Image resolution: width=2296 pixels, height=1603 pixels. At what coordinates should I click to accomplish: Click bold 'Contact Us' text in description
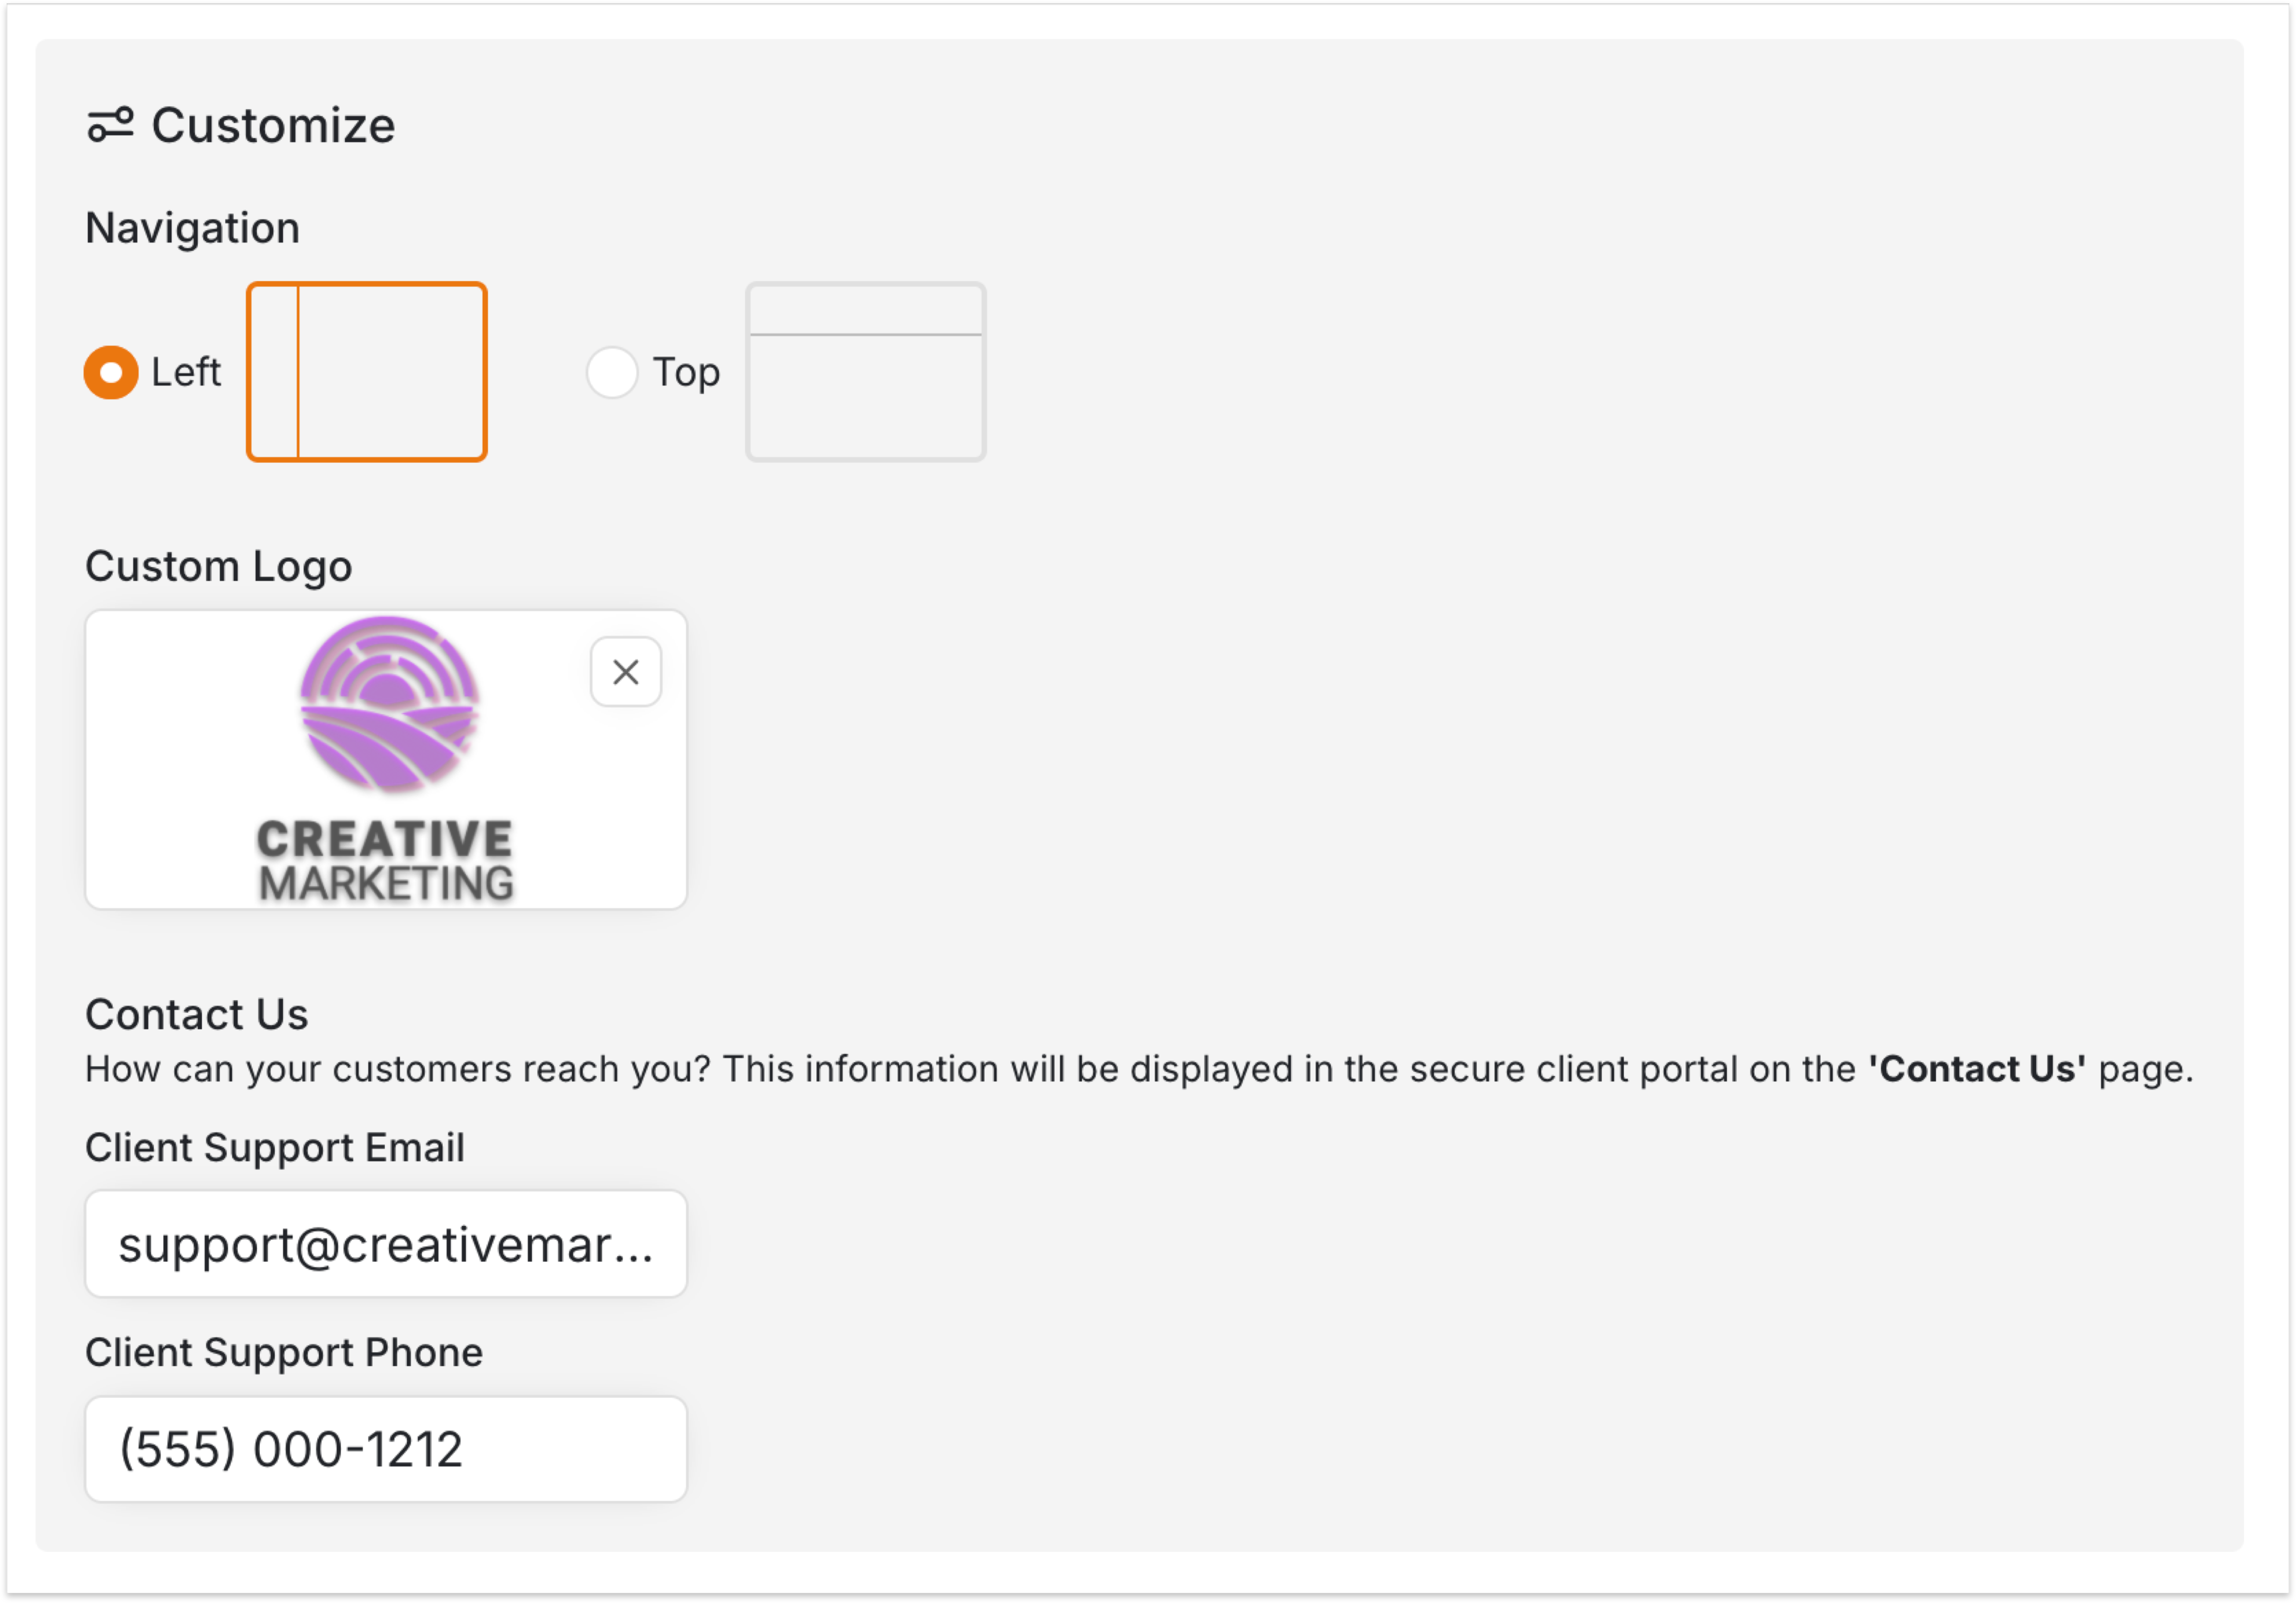coord(1977,1069)
